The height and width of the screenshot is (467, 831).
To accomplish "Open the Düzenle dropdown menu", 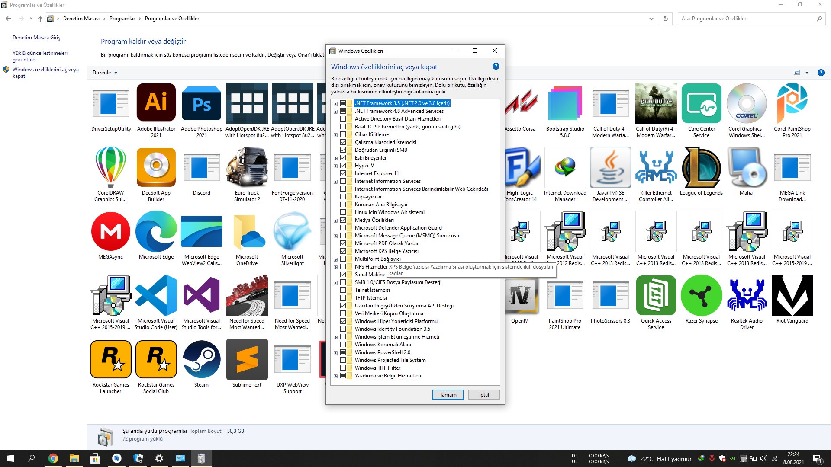I will (x=105, y=73).
